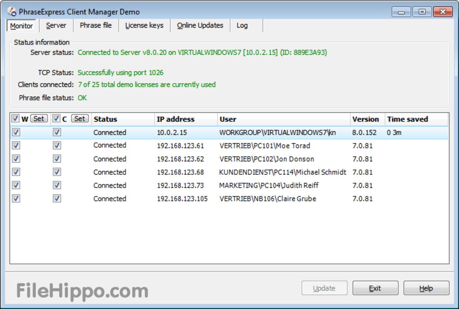Sort by the IP address column header

point(186,119)
